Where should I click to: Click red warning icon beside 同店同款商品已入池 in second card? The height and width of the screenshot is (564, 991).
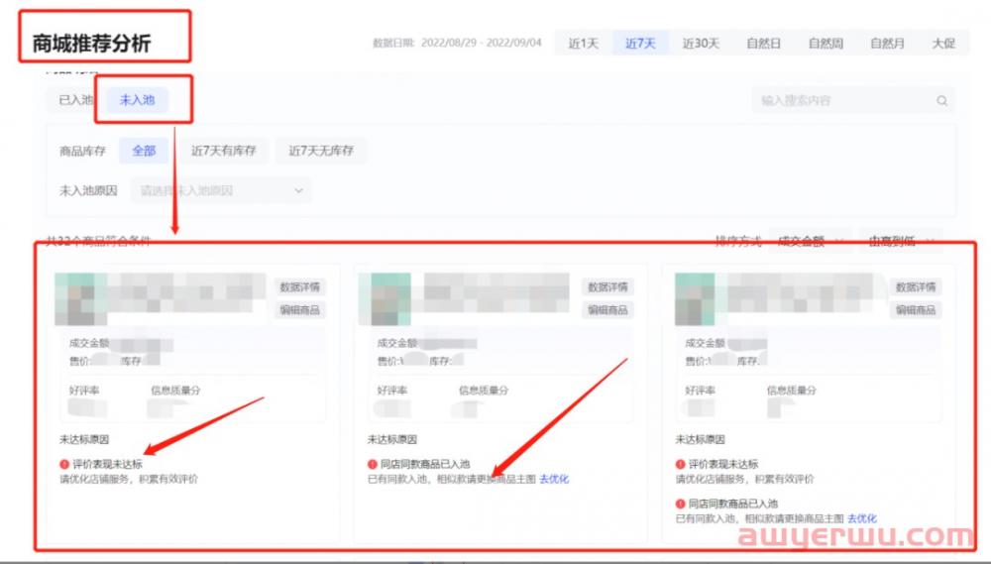point(373,464)
